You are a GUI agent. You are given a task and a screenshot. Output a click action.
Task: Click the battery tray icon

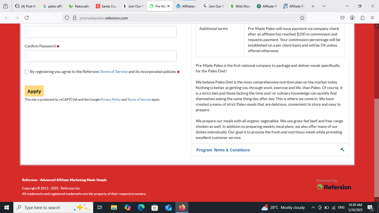click(327, 207)
